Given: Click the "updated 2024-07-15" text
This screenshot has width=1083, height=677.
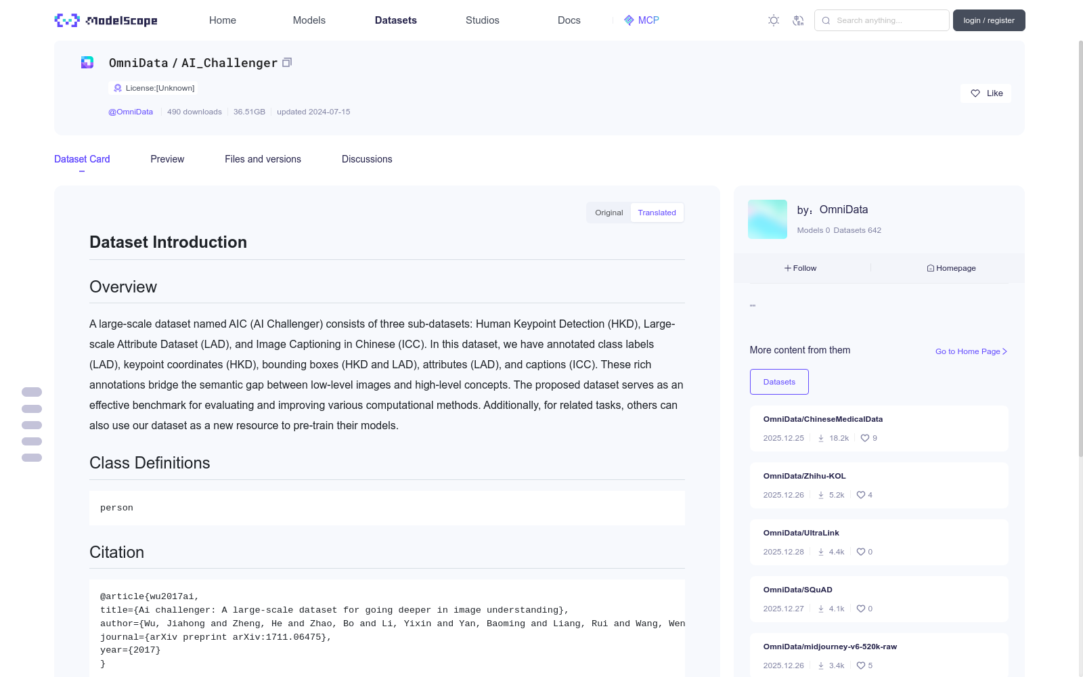Looking at the screenshot, I should pos(313,112).
